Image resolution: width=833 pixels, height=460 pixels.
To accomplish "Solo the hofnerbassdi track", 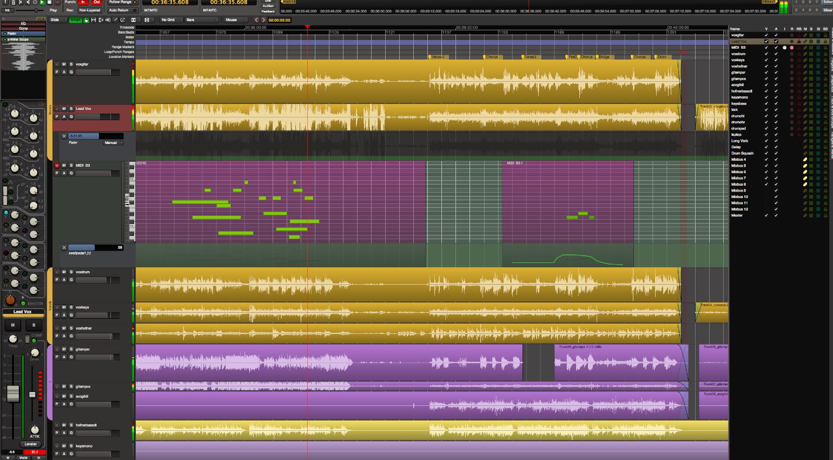I will [x=71, y=425].
